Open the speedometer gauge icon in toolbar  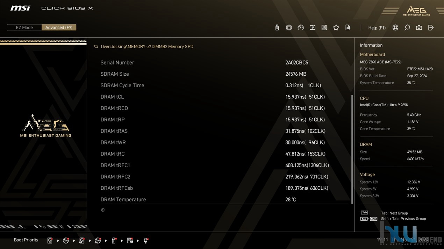point(301,28)
